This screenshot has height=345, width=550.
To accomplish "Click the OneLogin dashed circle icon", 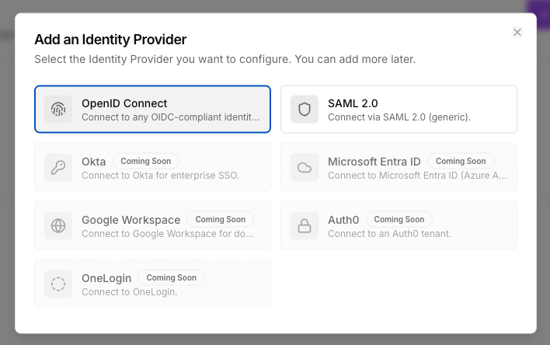I will coord(58,284).
